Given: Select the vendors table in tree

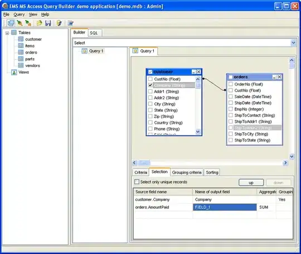Looking at the screenshot, I should tap(32, 65).
